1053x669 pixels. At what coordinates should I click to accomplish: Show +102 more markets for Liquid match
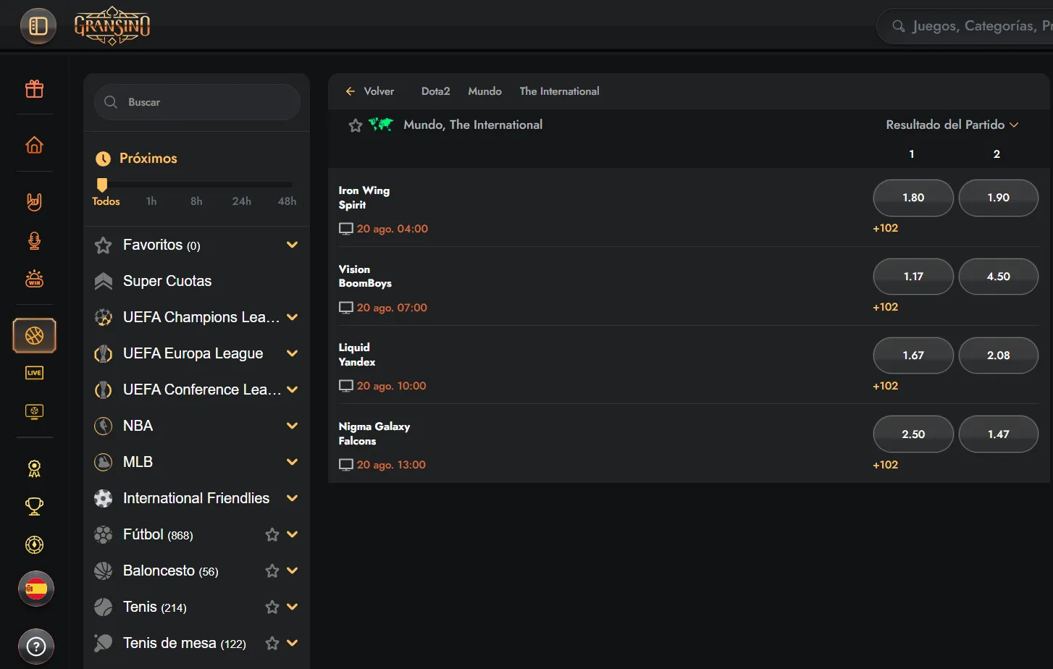tap(886, 386)
